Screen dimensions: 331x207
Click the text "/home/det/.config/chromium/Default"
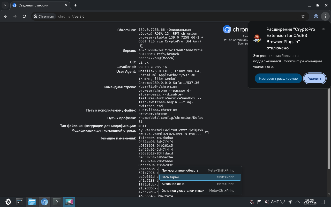tap(171, 120)
